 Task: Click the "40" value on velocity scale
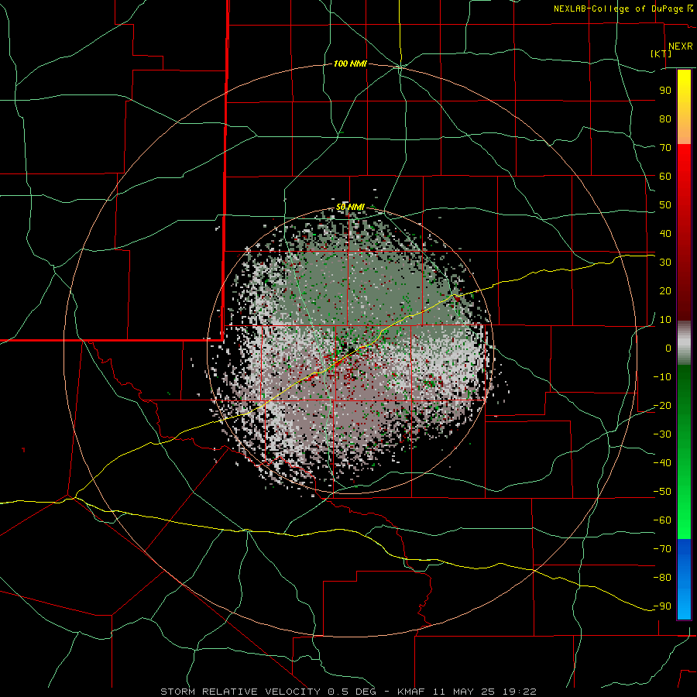(665, 233)
